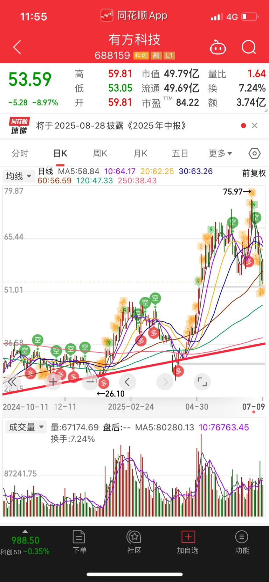Open the 均线 indicator dropdown
Screen dimensions: 269x582
(x=19, y=176)
